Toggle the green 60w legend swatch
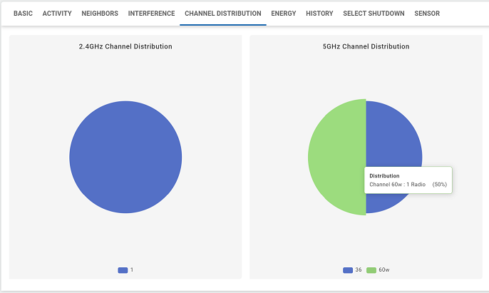The height and width of the screenshot is (293, 489). point(371,270)
